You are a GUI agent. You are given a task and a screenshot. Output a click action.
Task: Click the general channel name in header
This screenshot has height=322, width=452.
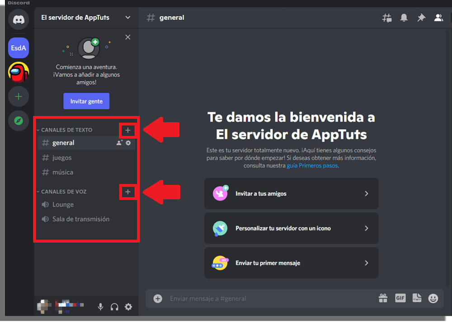(x=171, y=18)
